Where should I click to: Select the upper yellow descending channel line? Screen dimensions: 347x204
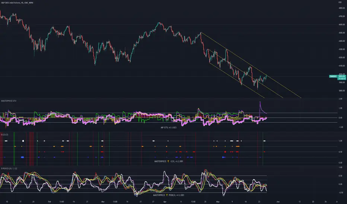pyautogui.click(x=251, y=65)
